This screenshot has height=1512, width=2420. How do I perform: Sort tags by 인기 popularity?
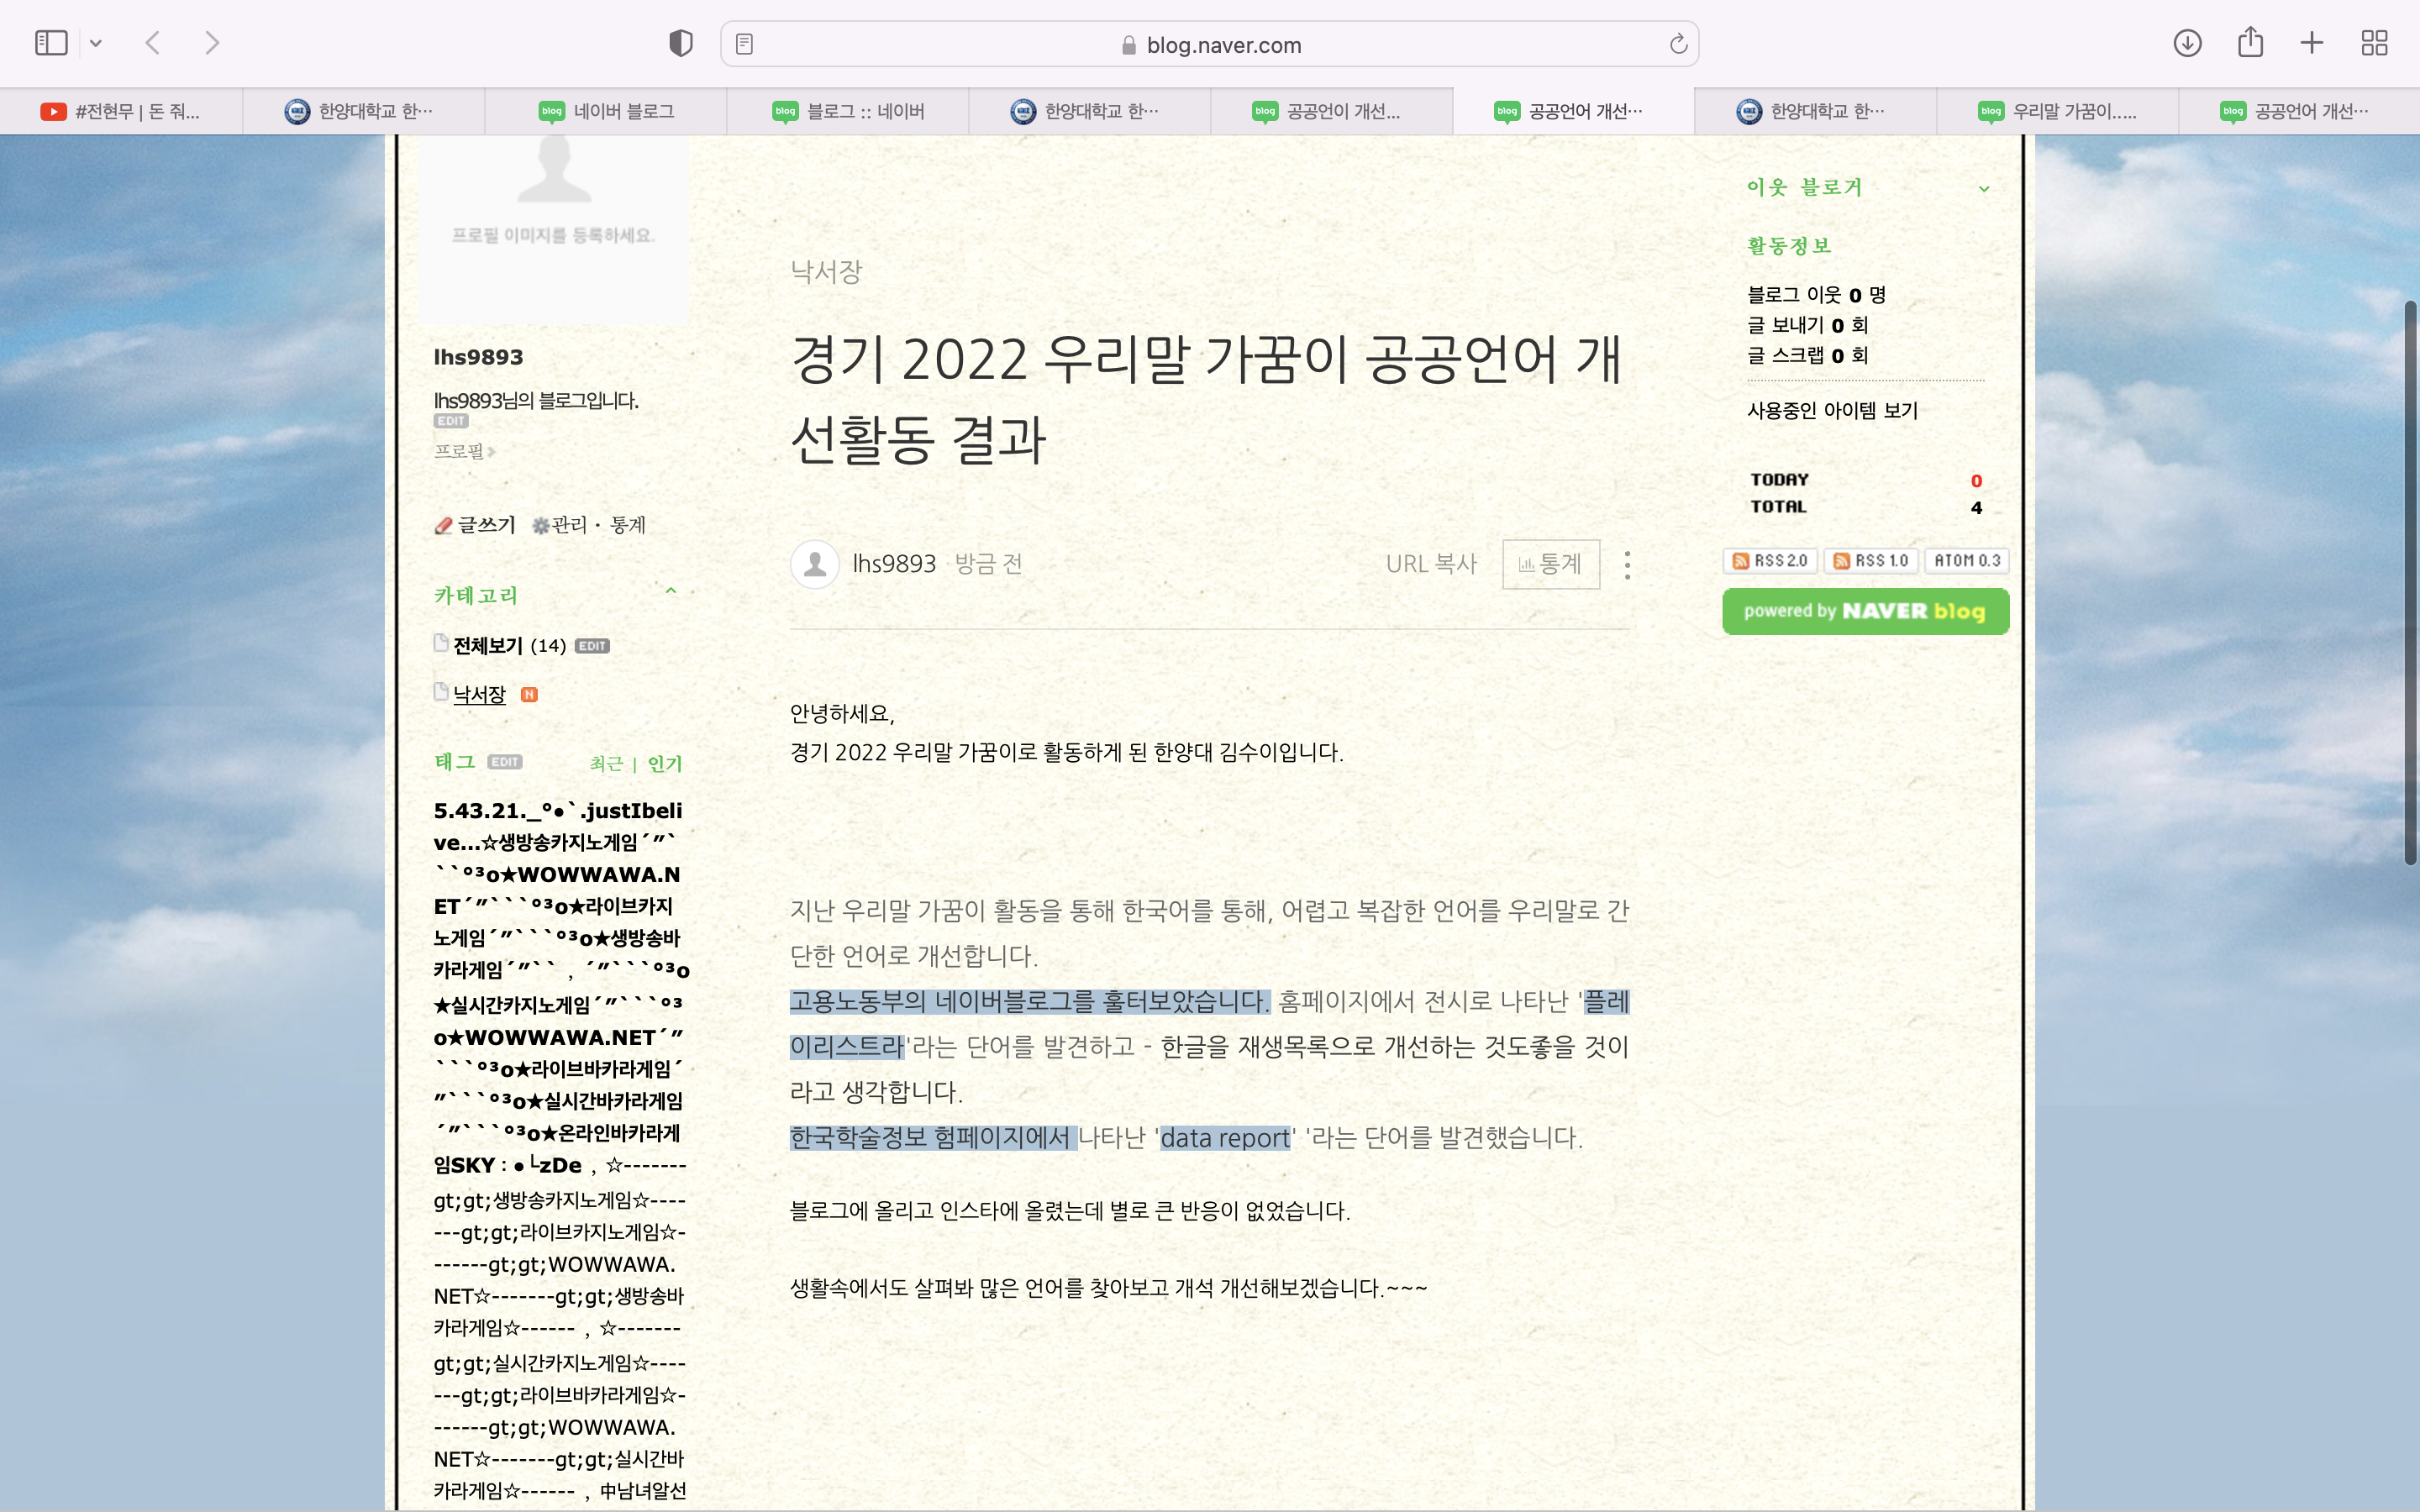click(x=664, y=764)
